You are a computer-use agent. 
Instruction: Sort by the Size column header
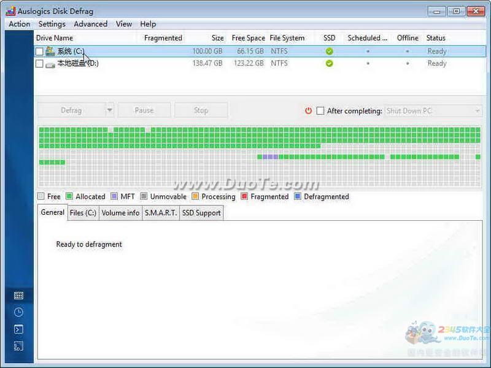click(217, 38)
